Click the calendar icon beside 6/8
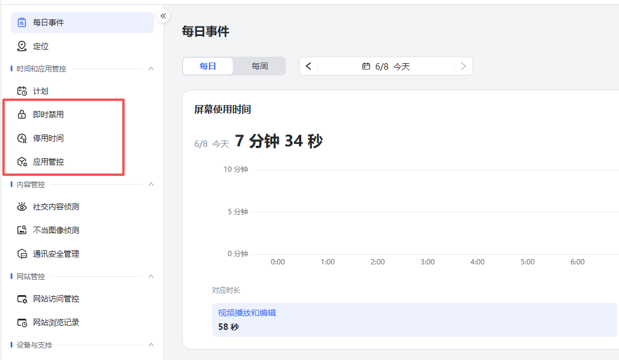Viewport: 619px width, 360px height. tap(366, 66)
